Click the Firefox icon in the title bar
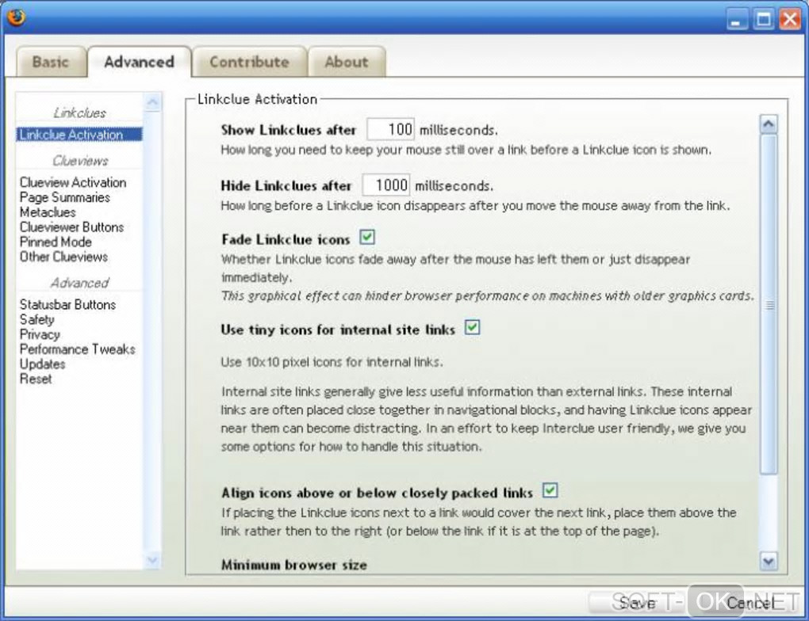809x621 pixels. pyautogui.click(x=16, y=17)
